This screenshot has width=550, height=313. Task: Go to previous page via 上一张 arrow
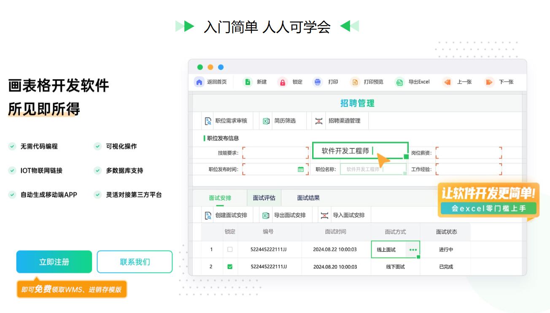(x=448, y=82)
